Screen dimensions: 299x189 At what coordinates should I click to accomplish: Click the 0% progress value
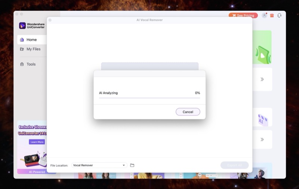point(197,93)
